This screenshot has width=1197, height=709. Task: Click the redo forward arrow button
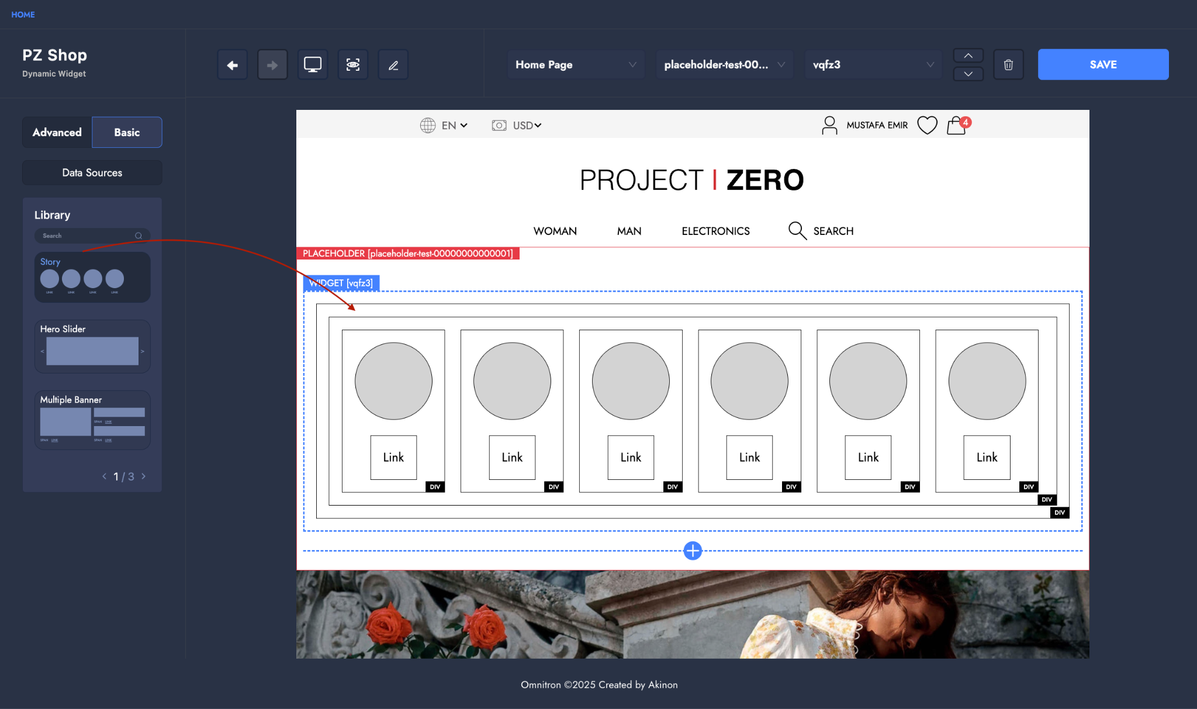[x=272, y=65]
